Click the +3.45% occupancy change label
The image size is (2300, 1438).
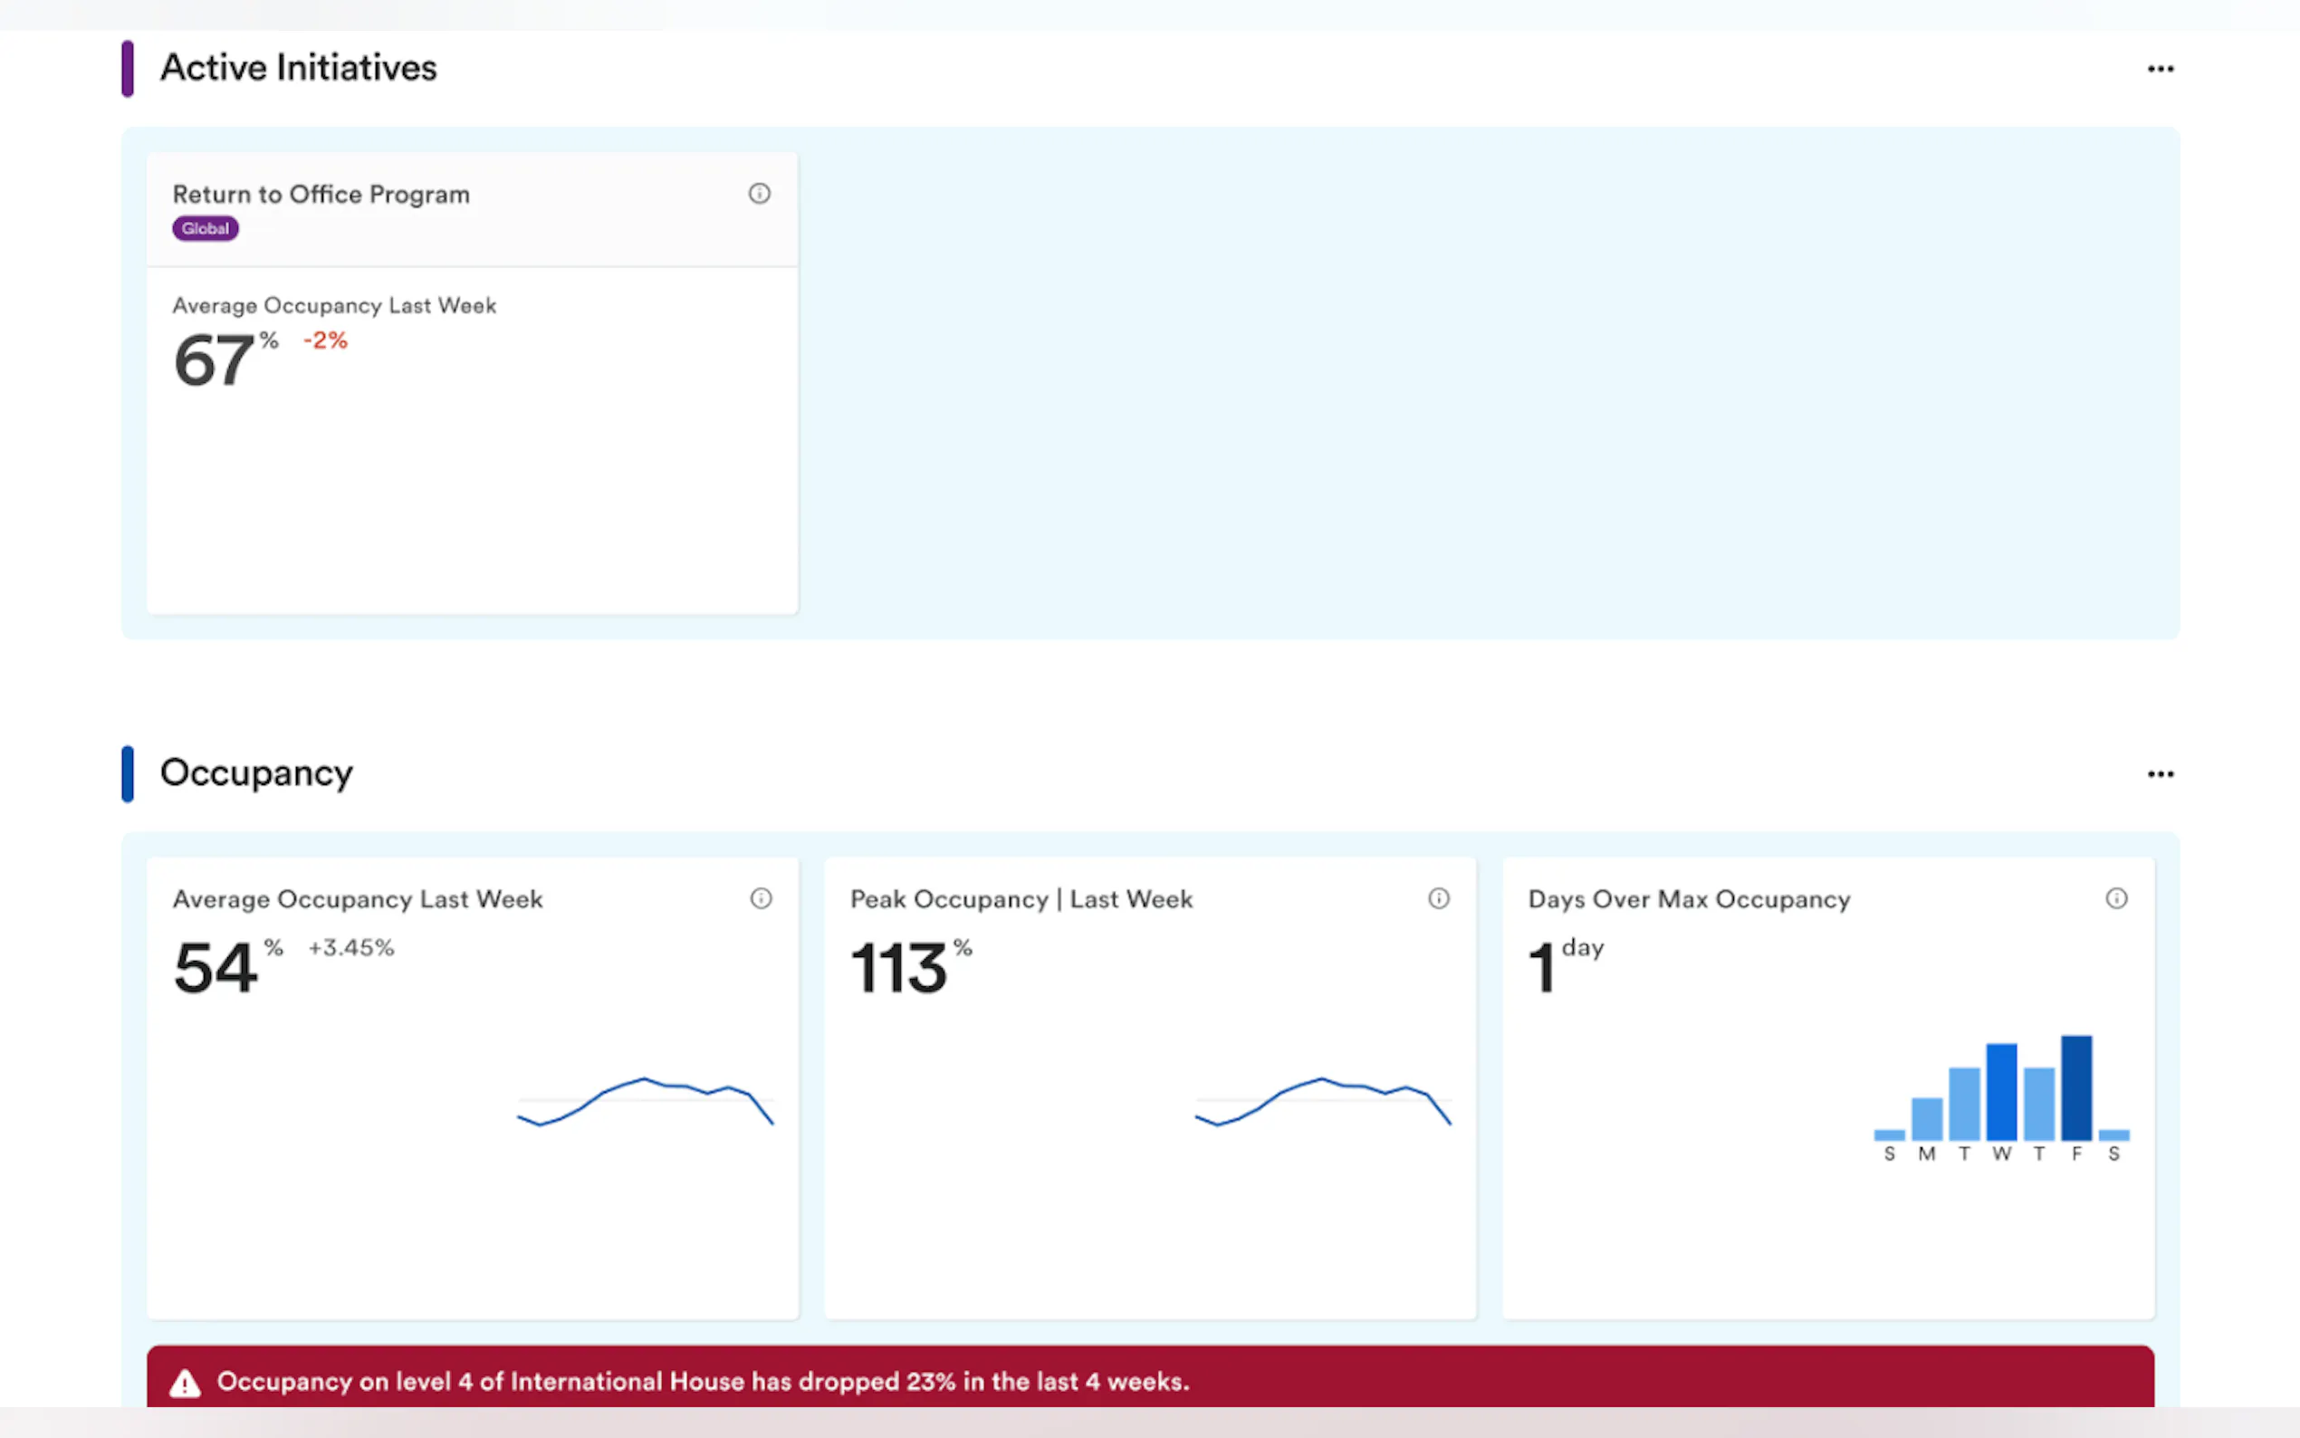(350, 948)
